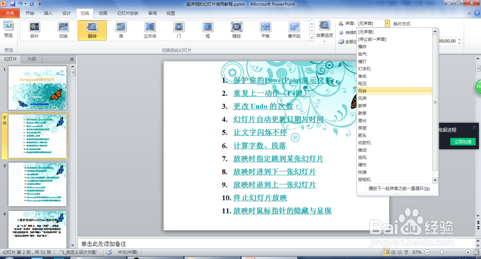Screen dimensions: 481x259
Task: Click the zoom out minus button
Action: [427, 252]
